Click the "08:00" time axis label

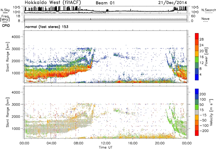coord(79,143)
